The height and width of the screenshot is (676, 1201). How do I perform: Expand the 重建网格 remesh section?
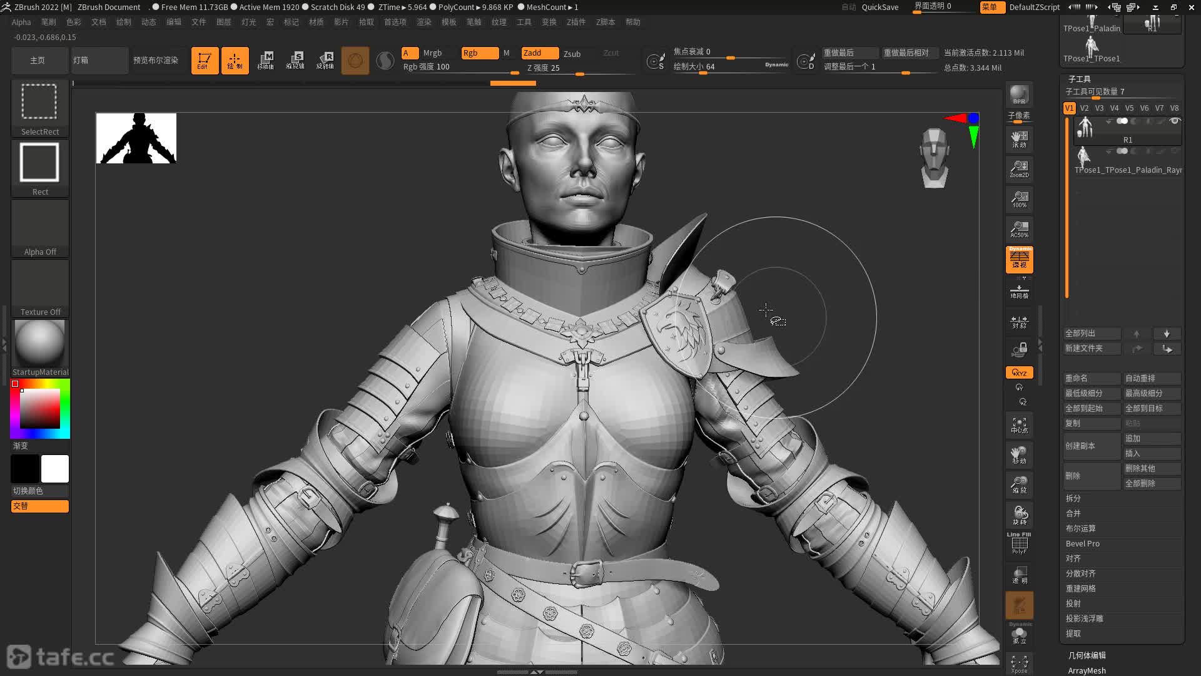1081,588
